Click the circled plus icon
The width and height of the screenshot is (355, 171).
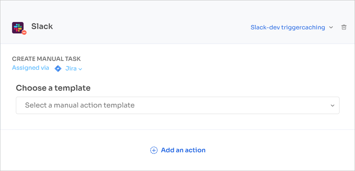coord(154,150)
